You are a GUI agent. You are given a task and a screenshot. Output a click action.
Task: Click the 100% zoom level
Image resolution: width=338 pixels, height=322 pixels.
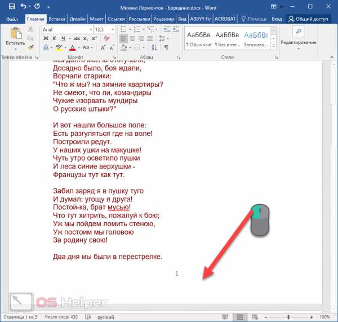click(x=324, y=317)
